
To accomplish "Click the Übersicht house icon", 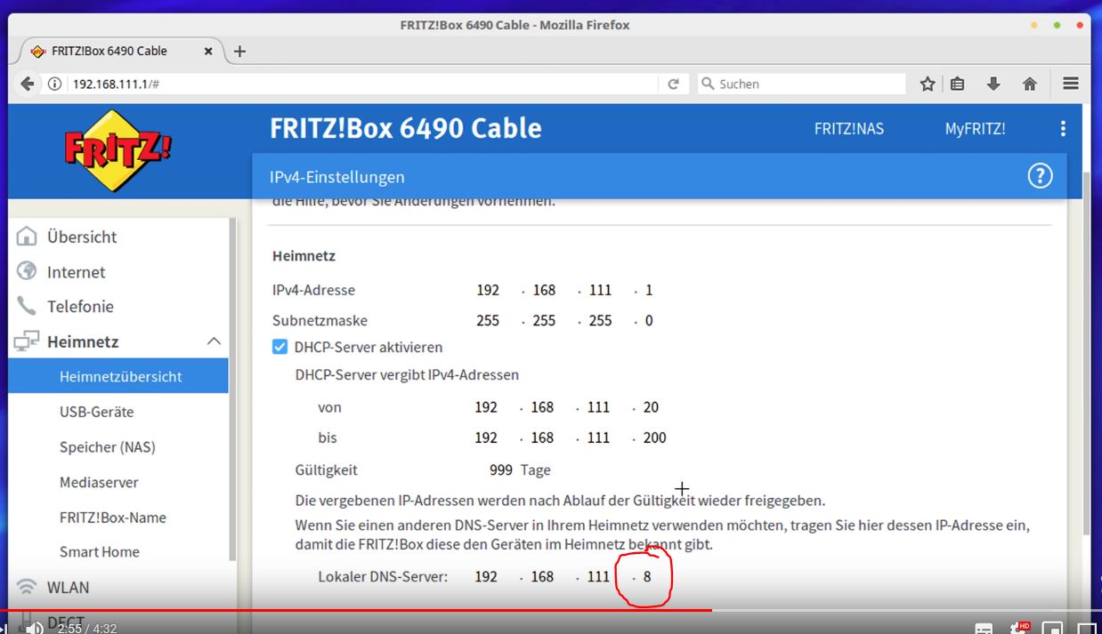I will [x=28, y=237].
